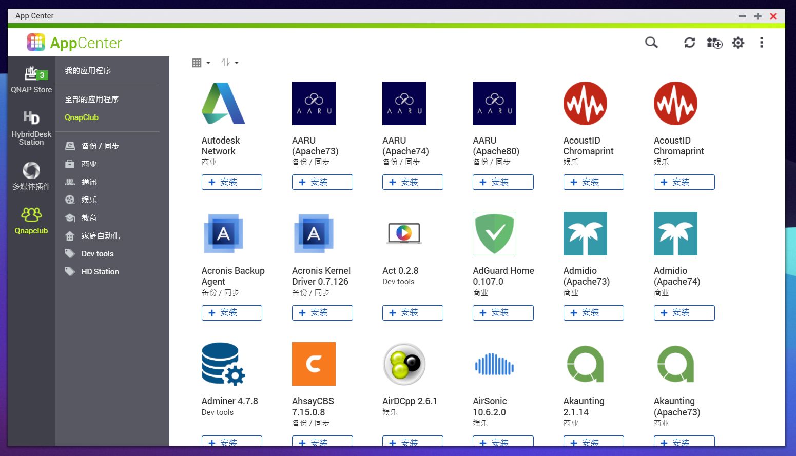
Task: Install Admidio (Apache74)
Action: tap(684, 313)
